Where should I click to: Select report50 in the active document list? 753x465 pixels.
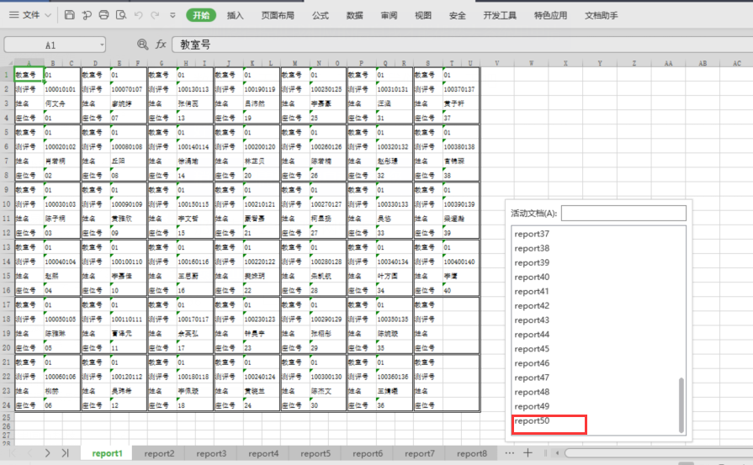click(533, 420)
